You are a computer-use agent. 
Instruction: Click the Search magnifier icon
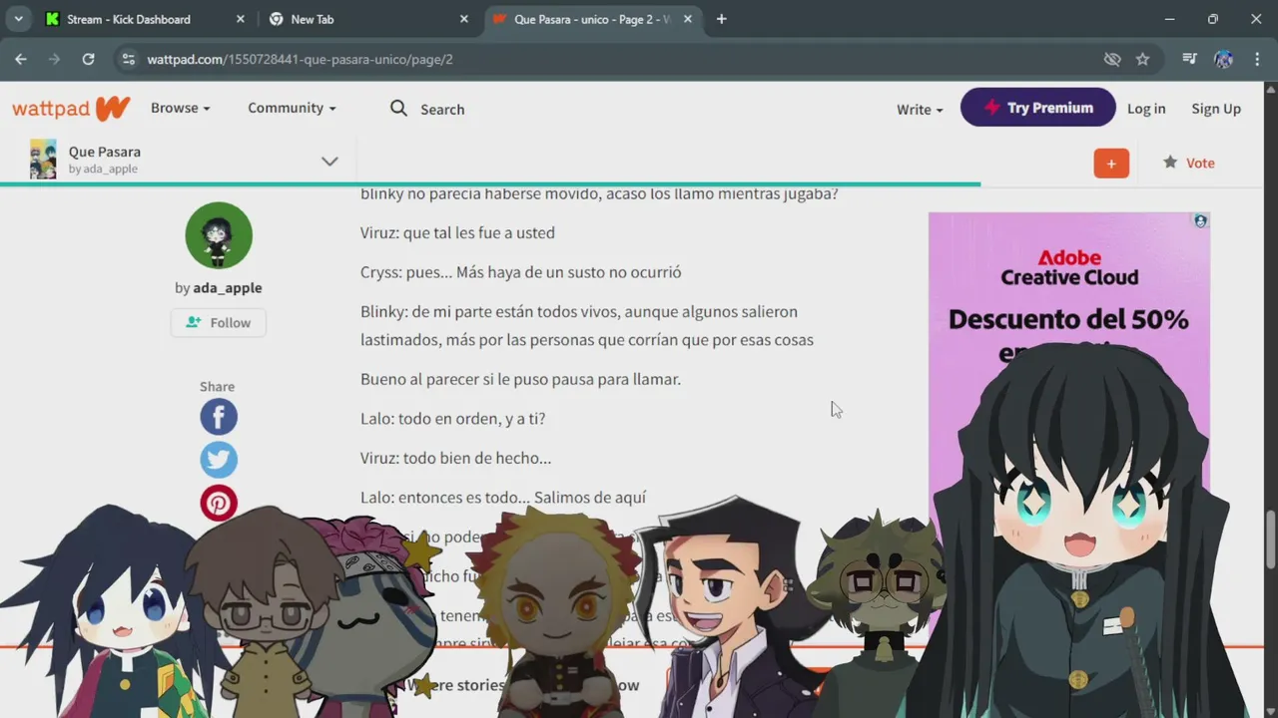pos(398,108)
